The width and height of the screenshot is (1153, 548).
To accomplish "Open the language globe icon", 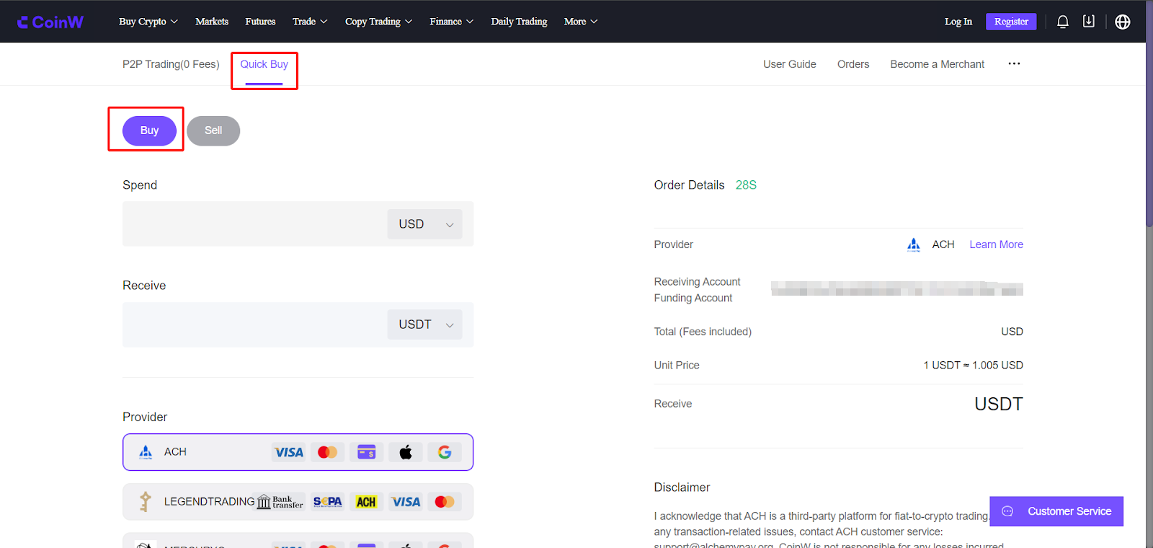I will click(1122, 22).
